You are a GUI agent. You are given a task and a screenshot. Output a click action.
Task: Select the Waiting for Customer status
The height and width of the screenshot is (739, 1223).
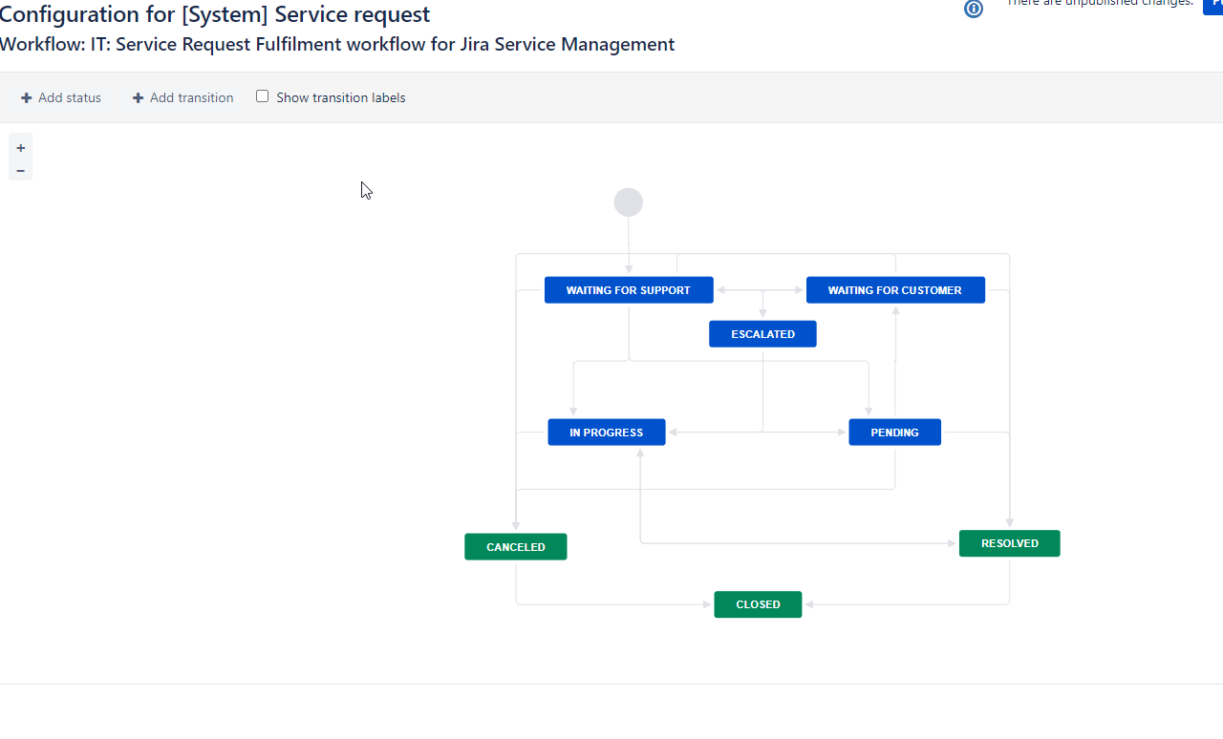(x=895, y=290)
